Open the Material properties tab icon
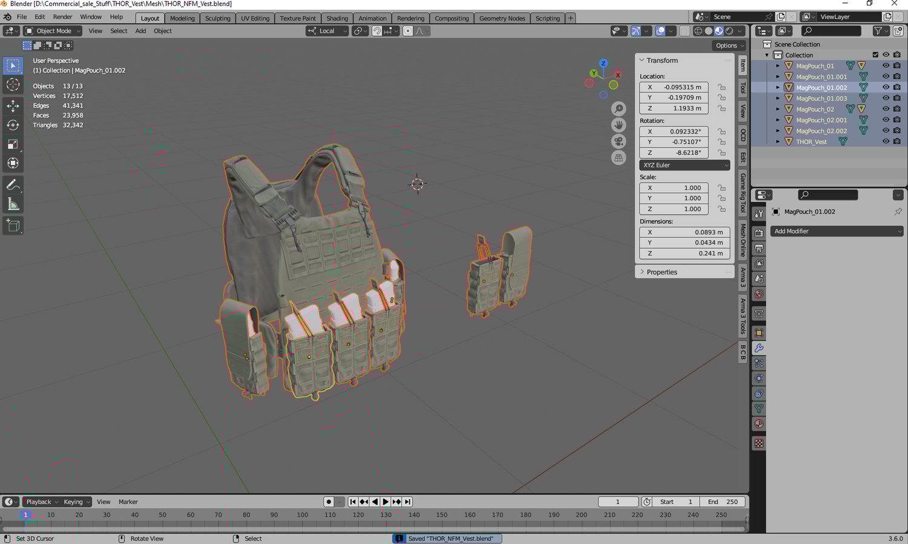Screen dimensions: 908x544 click(759, 424)
